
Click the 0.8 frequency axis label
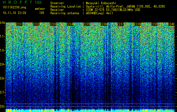2,78
